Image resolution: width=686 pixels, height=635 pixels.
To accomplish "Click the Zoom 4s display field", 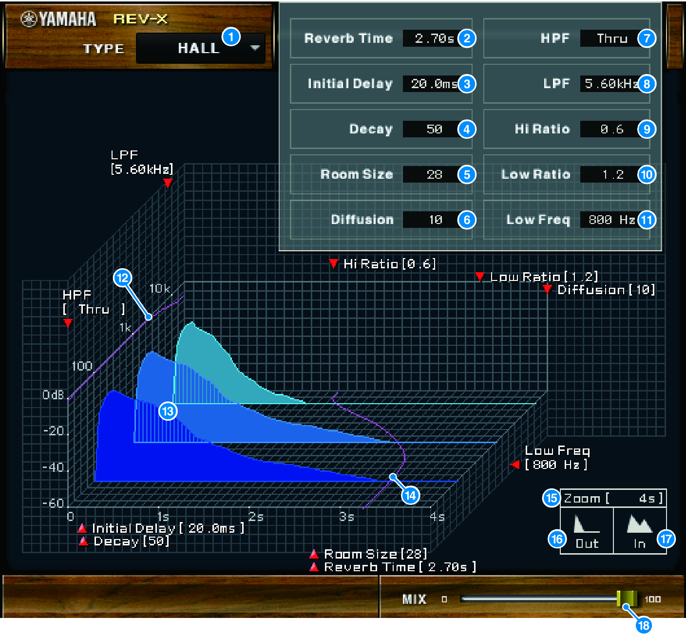I will (x=613, y=498).
